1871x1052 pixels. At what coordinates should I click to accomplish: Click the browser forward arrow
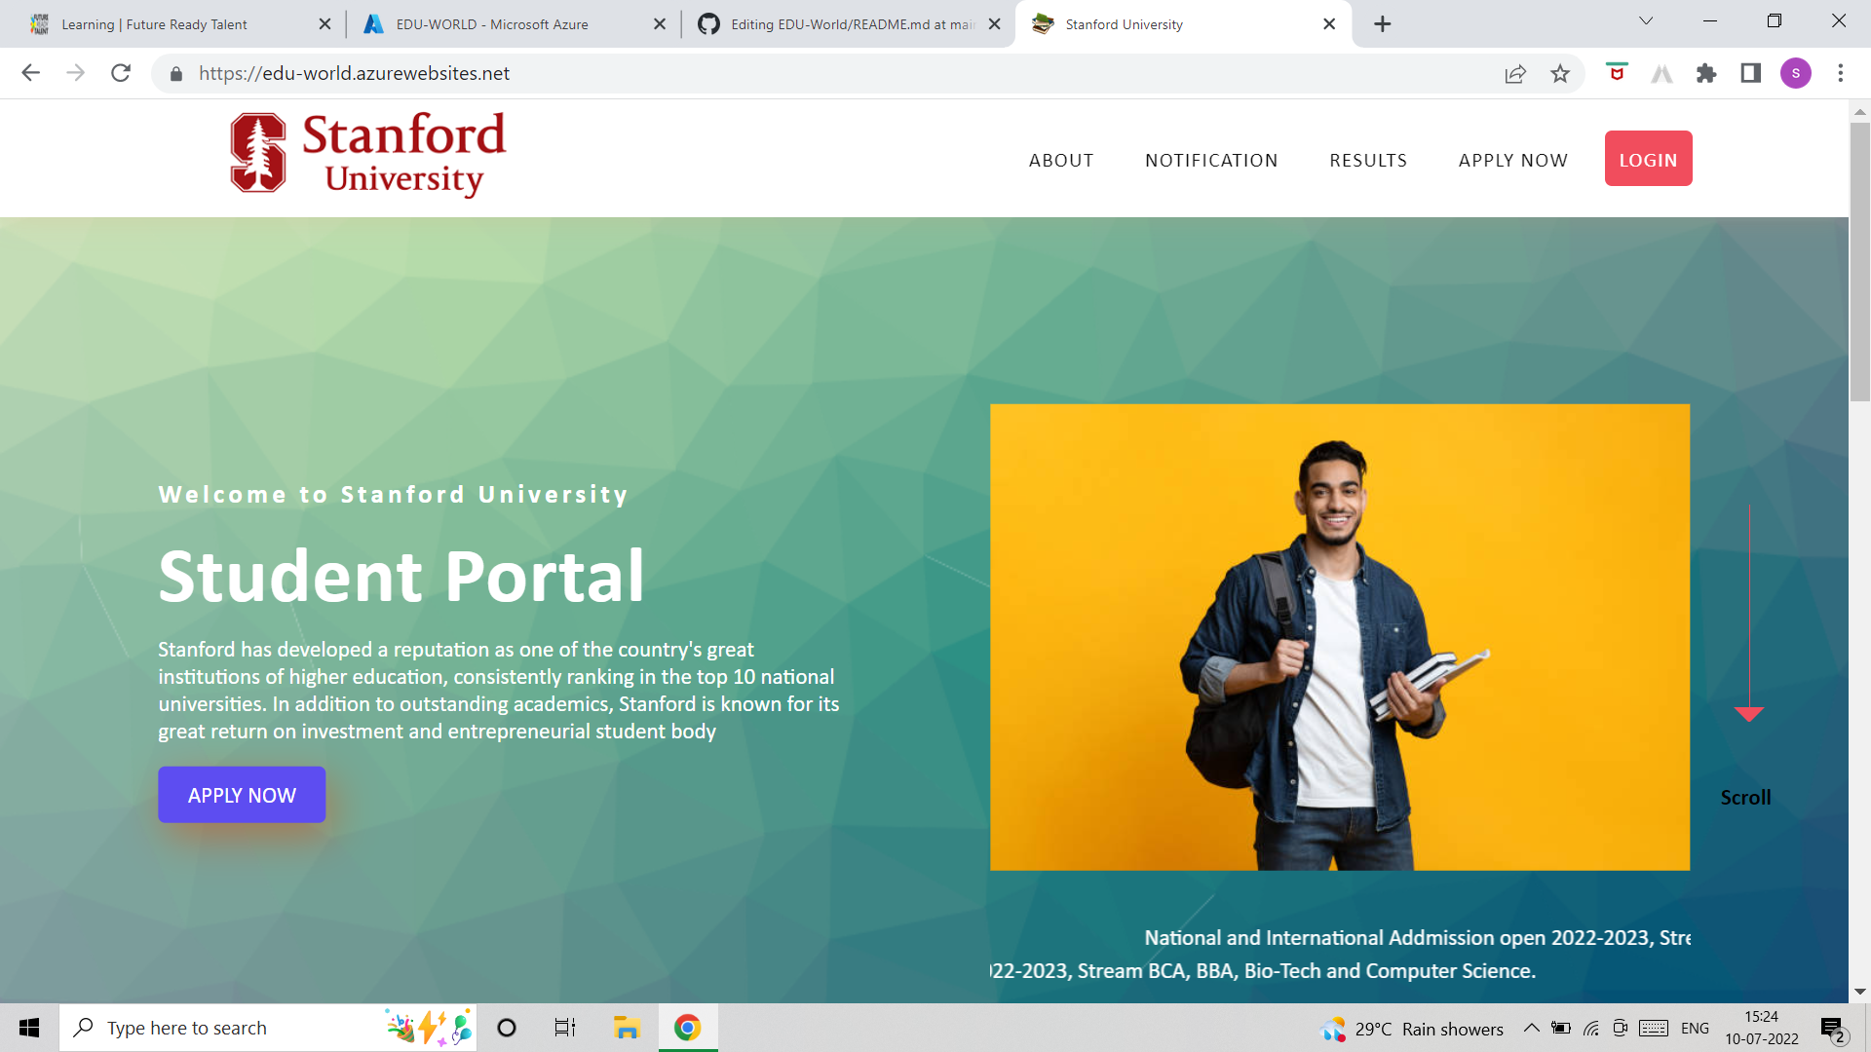point(76,73)
